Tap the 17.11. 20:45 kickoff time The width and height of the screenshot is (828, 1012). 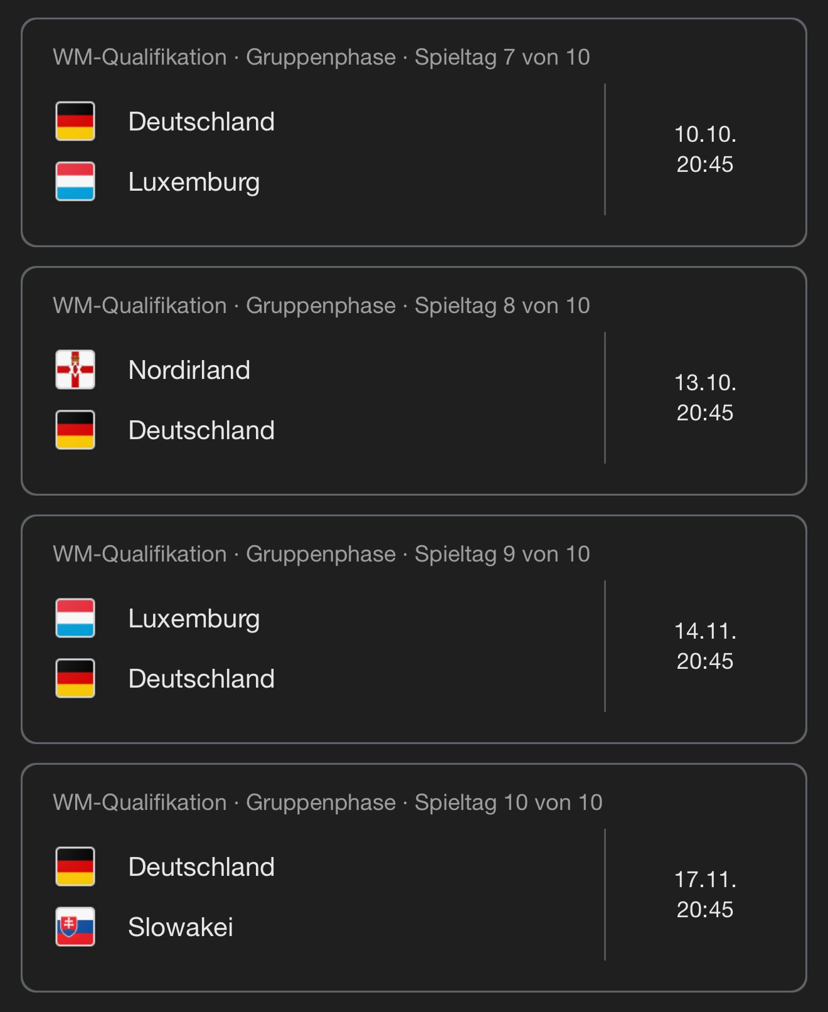[x=705, y=895]
